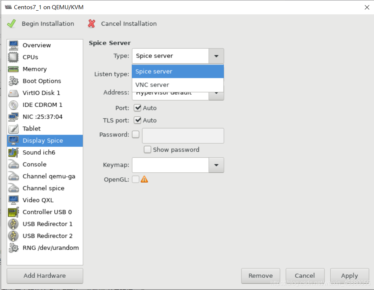Viewport: 374px width, 290px height.
Task: Check the Show password box
Action: coord(148,150)
